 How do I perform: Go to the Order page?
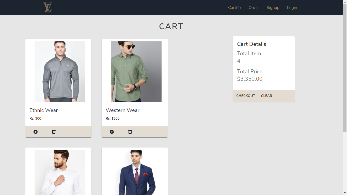(254, 8)
